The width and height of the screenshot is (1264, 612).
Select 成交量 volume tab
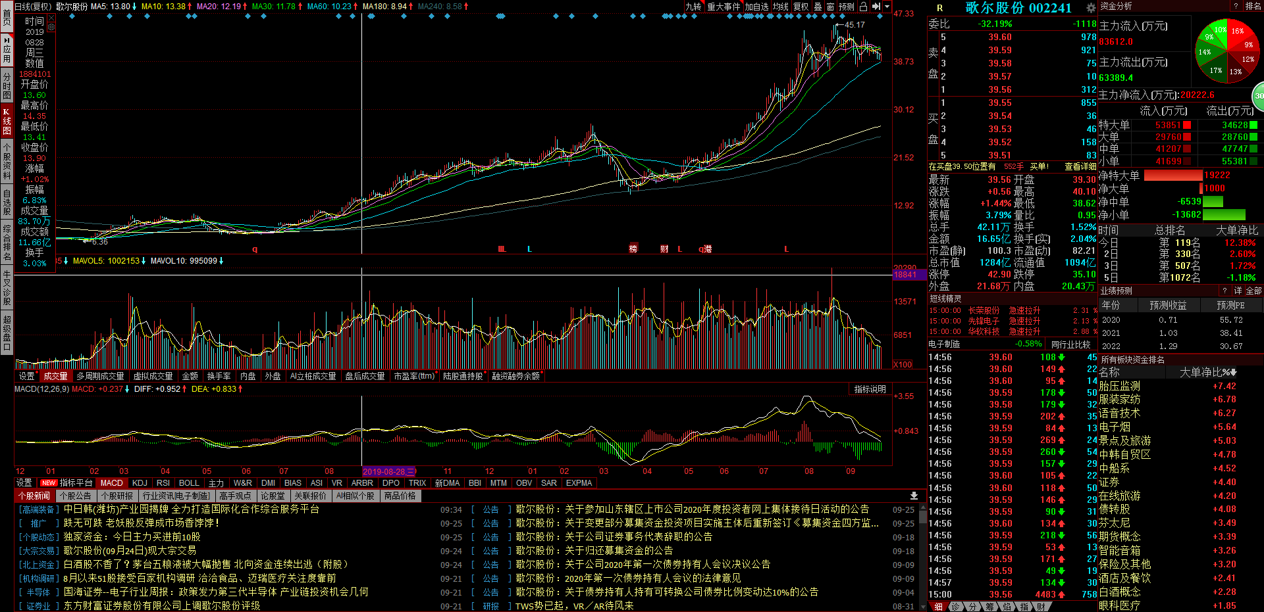[x=55, y=376]
